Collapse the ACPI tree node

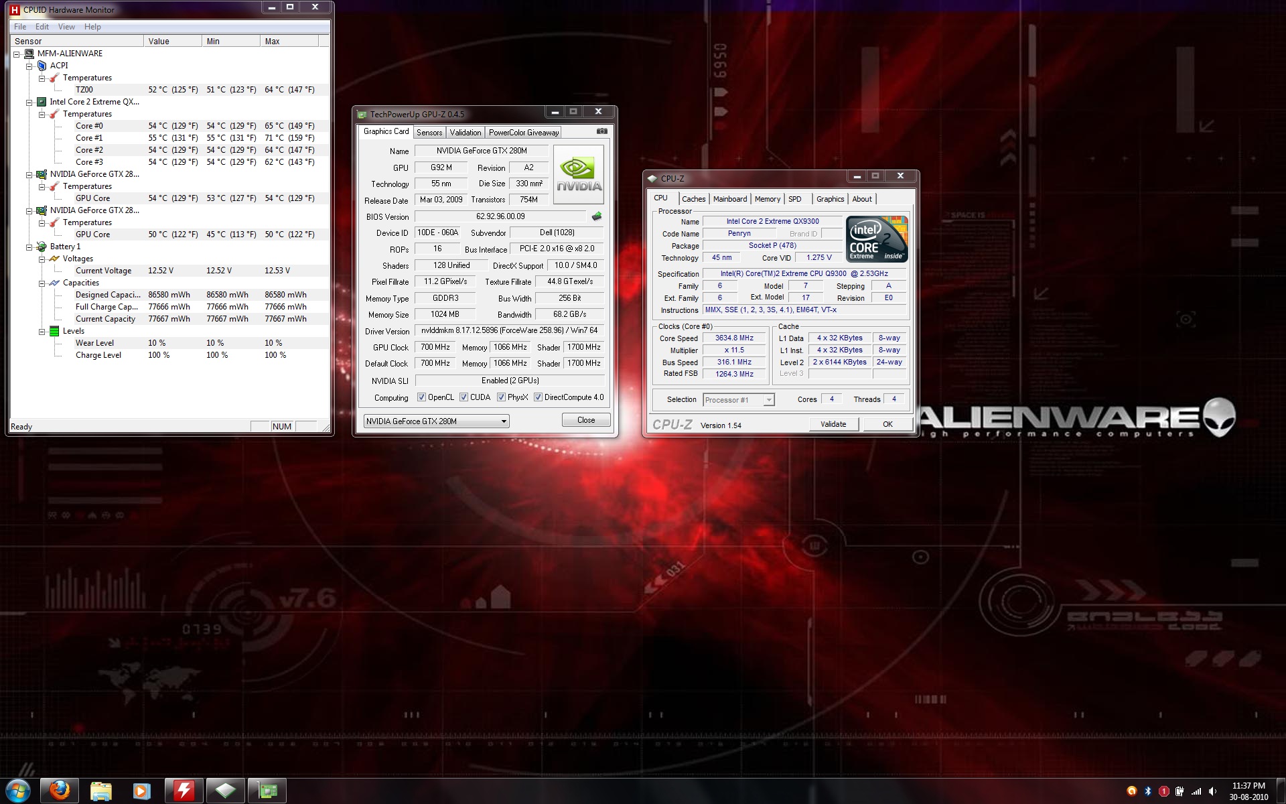29,66
